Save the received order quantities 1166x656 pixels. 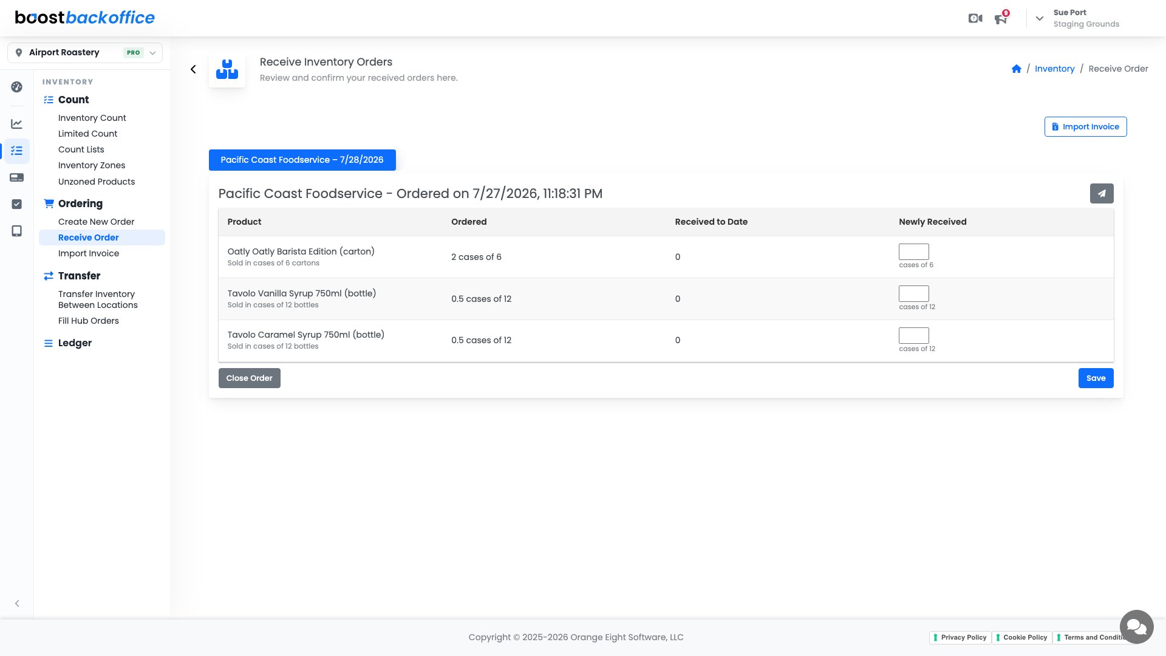[x=1096, y=378]
